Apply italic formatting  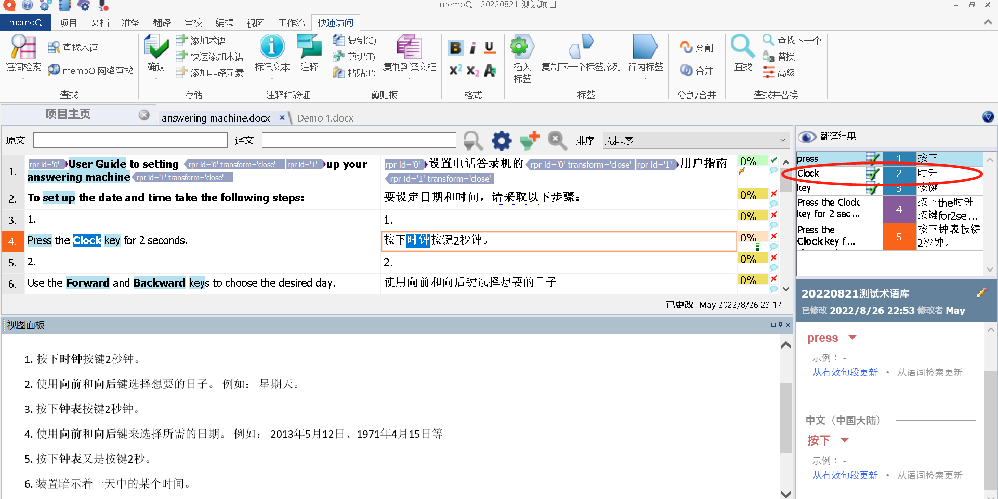pyautogui.click(x=472, y=48)
